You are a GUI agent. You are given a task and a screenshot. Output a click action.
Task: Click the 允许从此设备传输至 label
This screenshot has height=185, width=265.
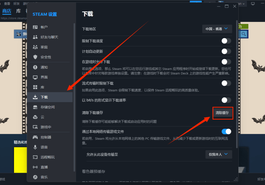coord(102,154)
